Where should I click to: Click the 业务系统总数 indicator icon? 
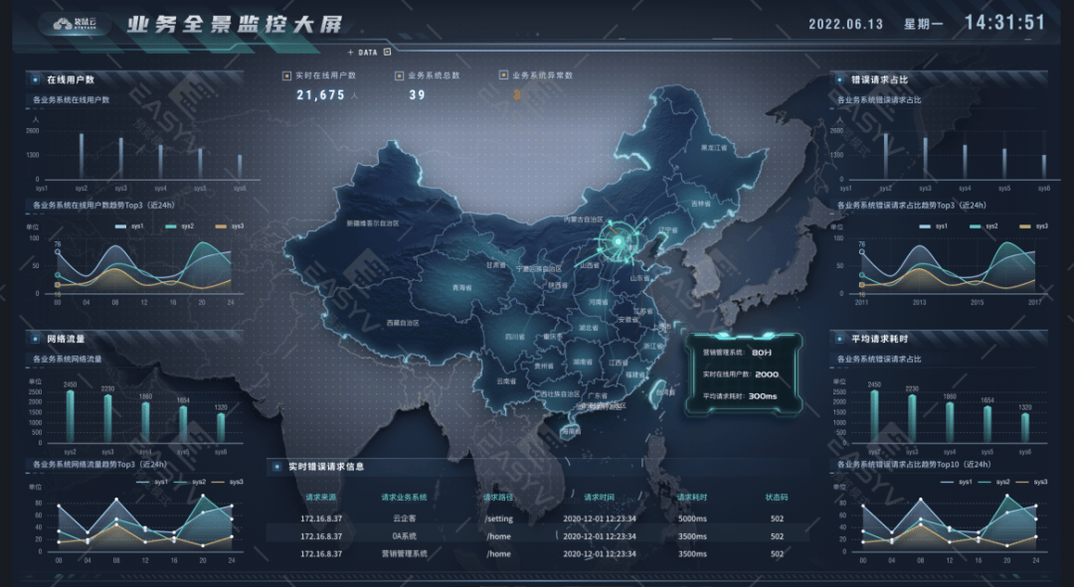400,75
